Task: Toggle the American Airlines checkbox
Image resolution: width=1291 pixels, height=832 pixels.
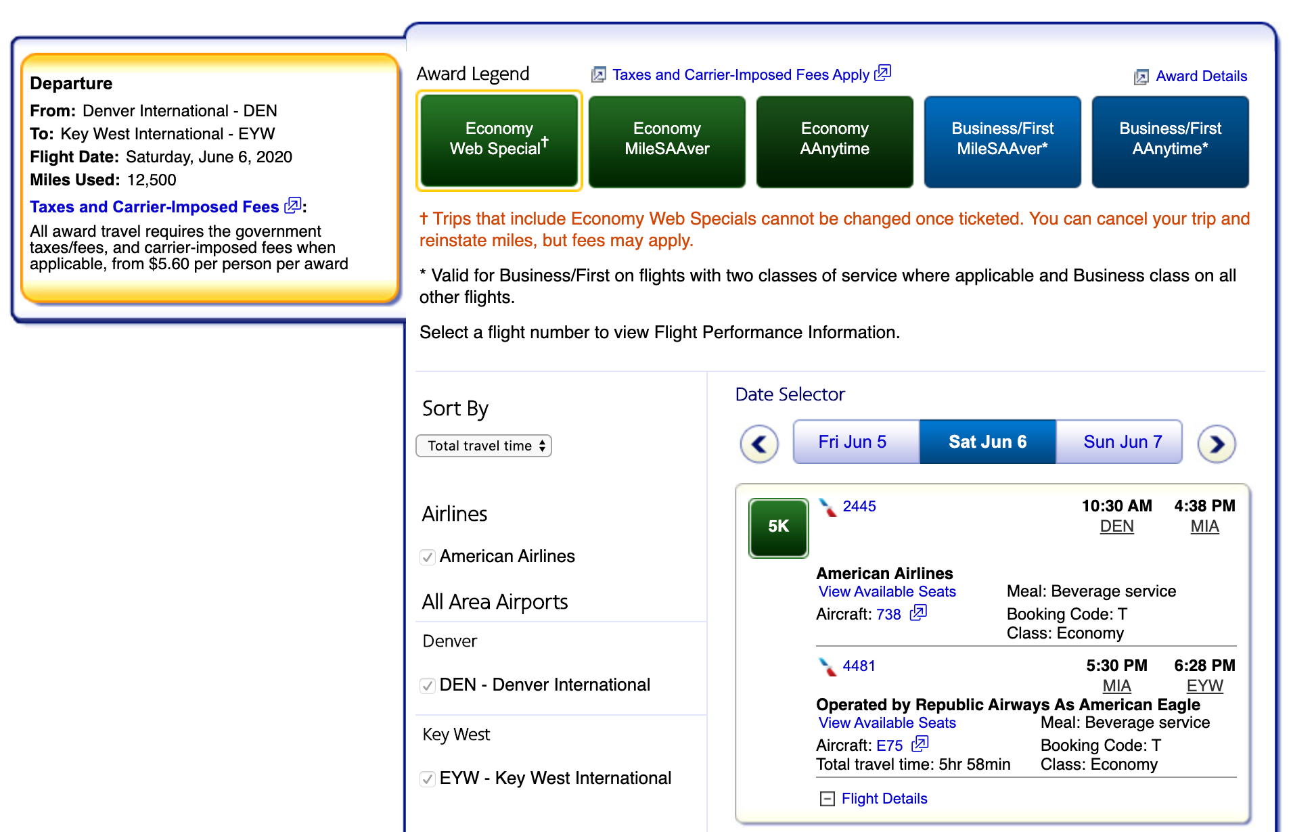Action: (428, 557)
